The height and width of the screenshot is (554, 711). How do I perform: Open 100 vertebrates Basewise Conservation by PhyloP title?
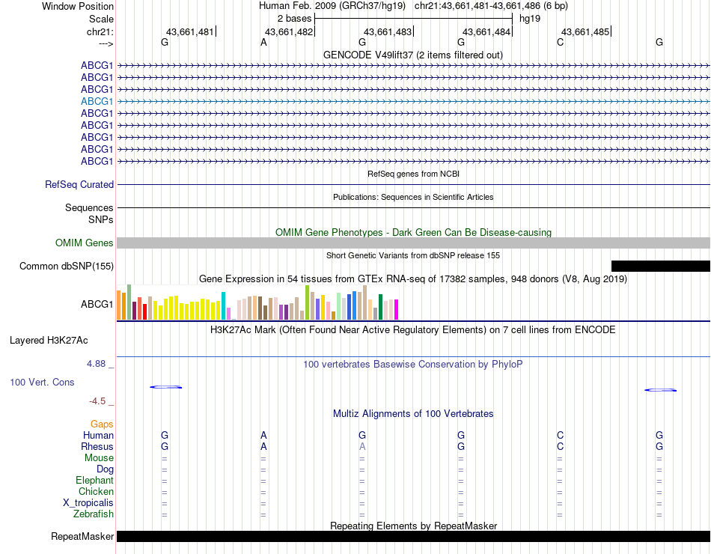413,365
